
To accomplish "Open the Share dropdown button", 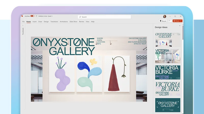I will (x=177, y=21).
